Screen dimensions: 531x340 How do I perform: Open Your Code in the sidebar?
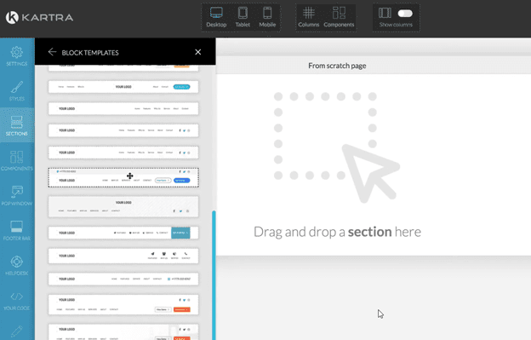click(x=17, y=301)
